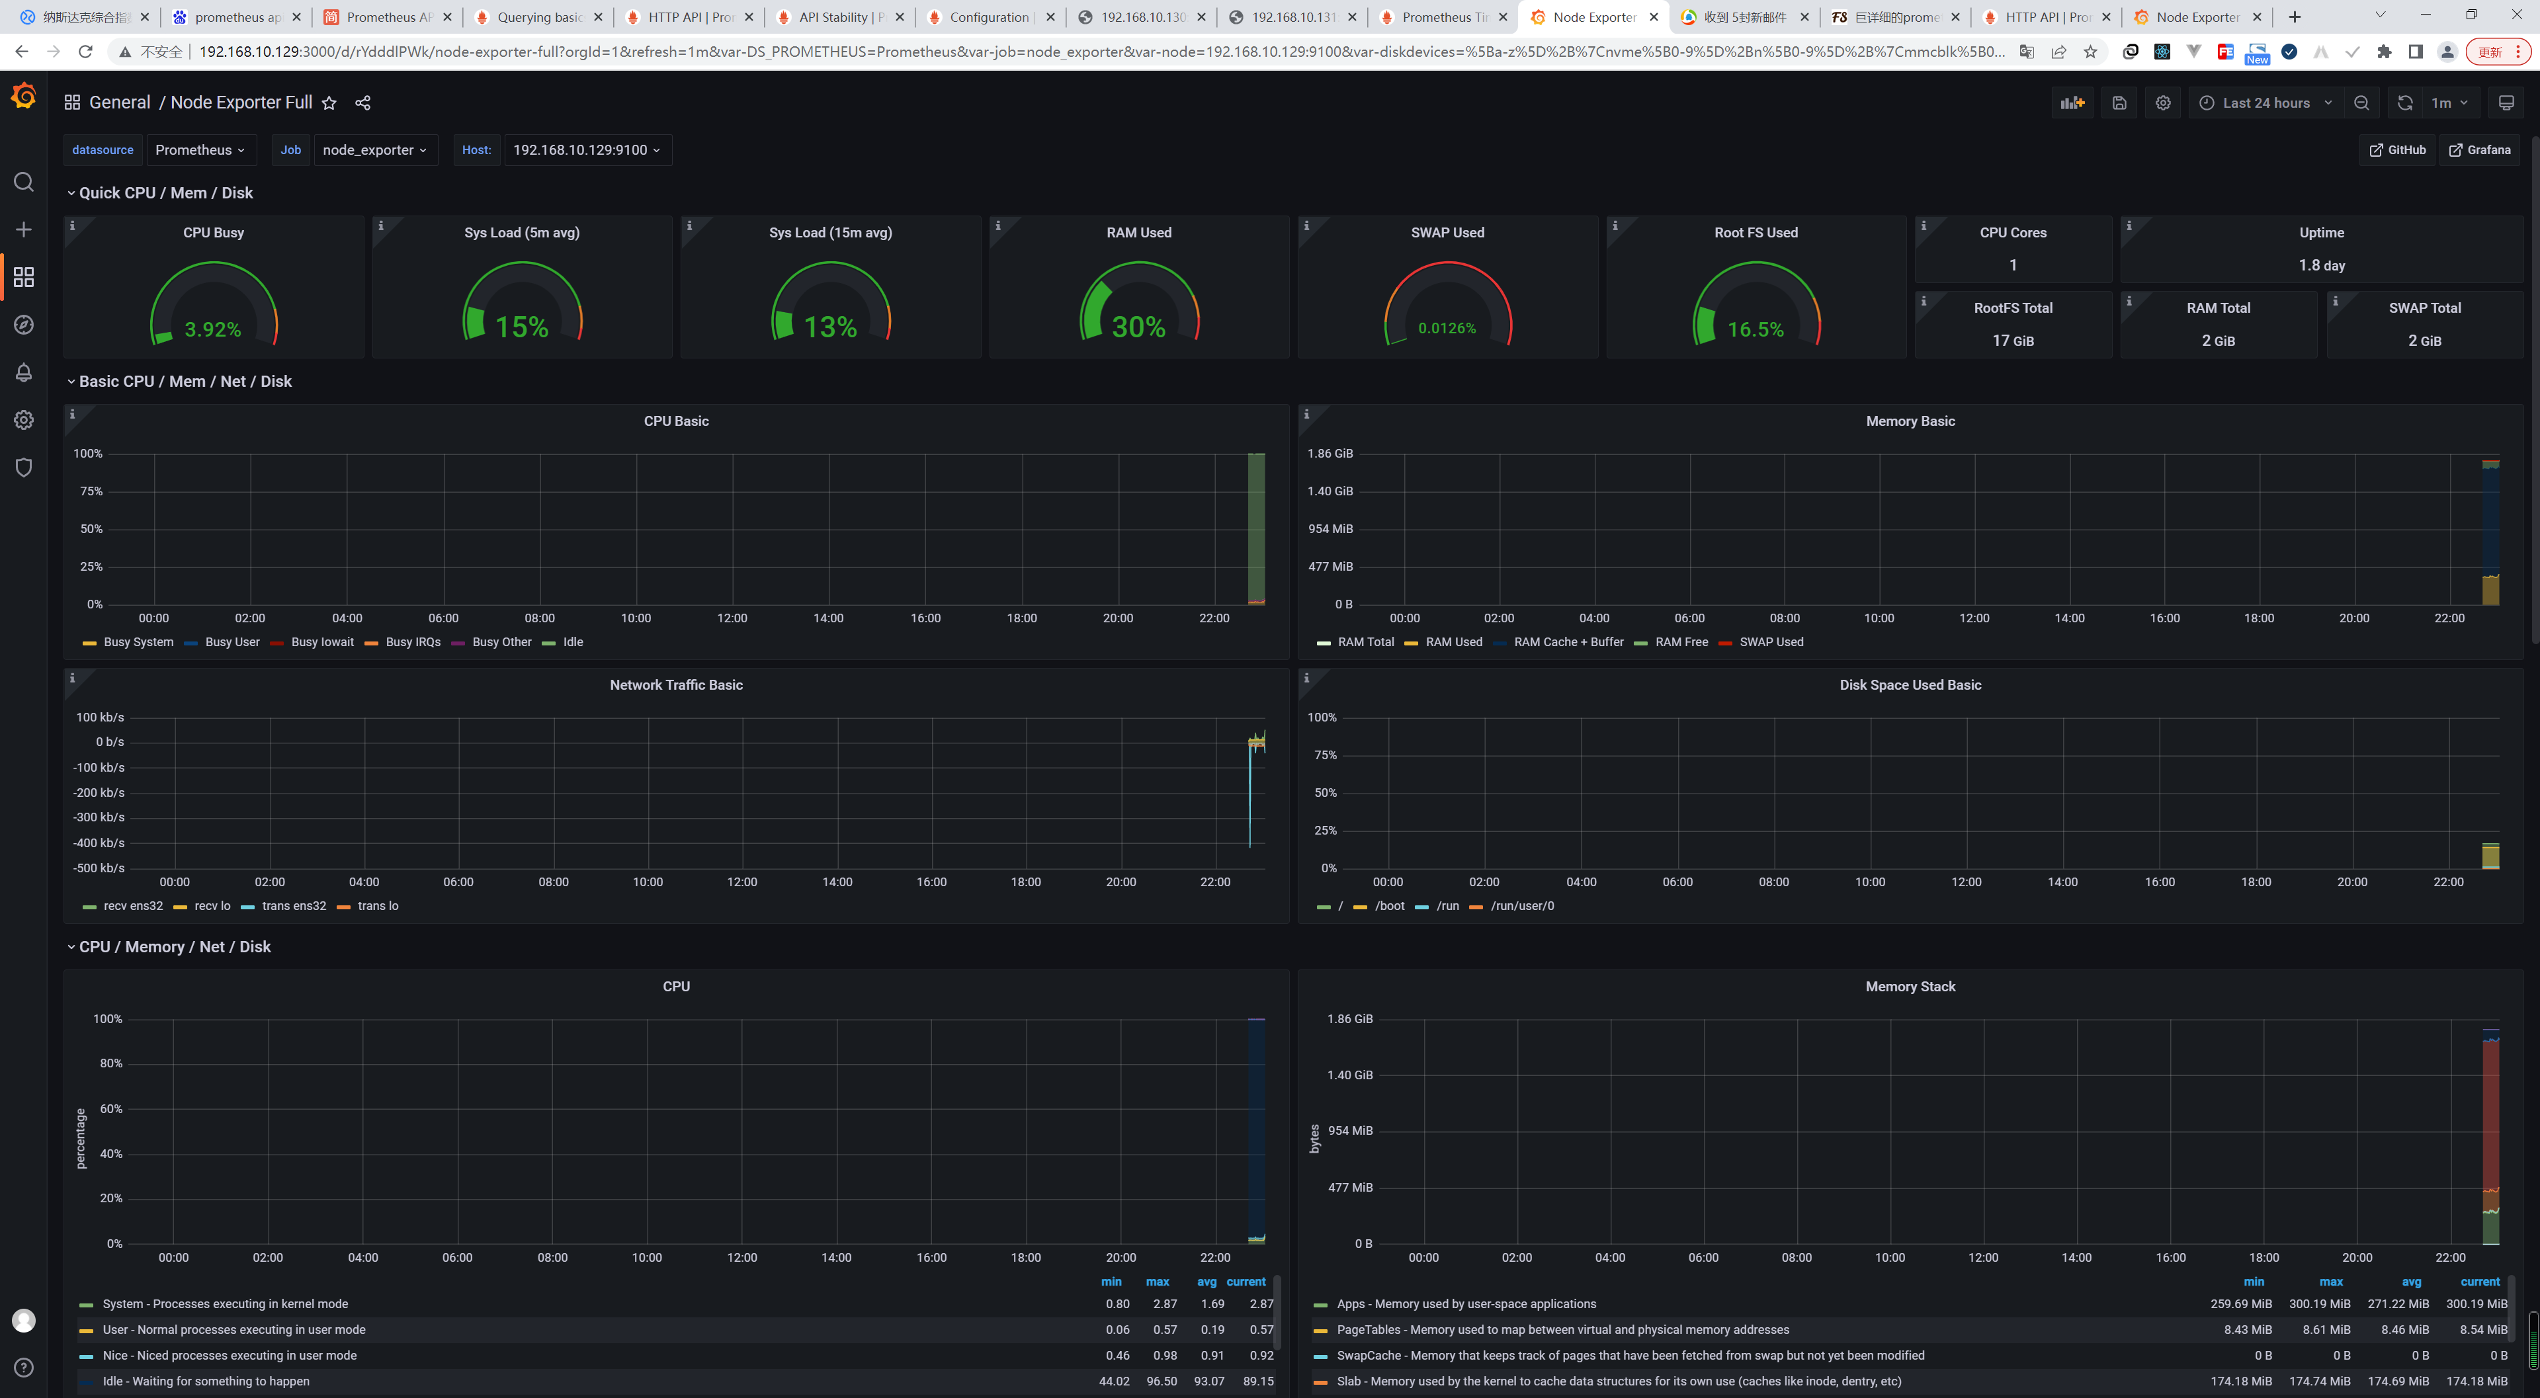Switch to the Configuration browser tab

[989, 17]
